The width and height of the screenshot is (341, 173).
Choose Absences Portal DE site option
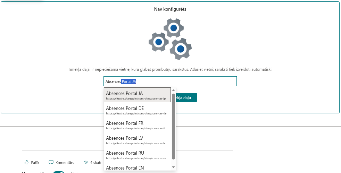pyautogui.click(x=137, y=110)
